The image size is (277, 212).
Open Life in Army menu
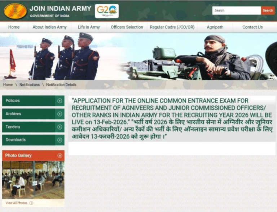pyautogui.click(x=89, y=27)
